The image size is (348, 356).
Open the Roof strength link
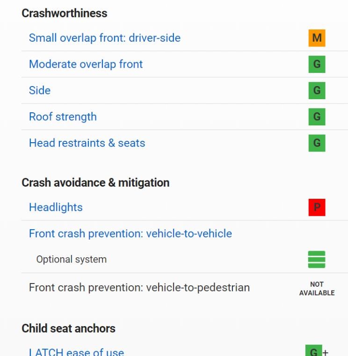[63, 117]
